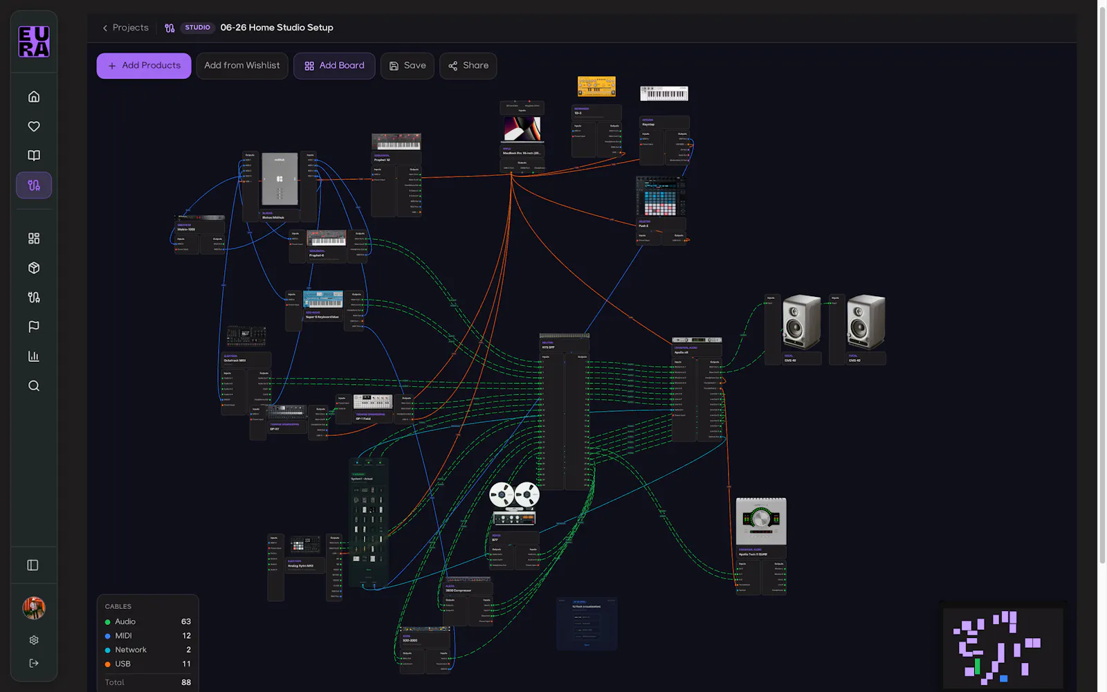Viewport: 1107px width, 692px height.
Task: Click the orange USB color dot
Action: click(107, 664)
